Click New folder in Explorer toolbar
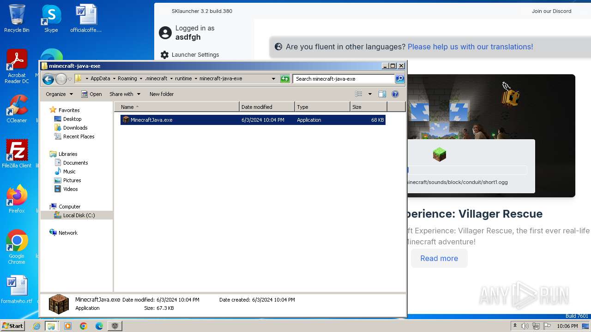Image resolution: width=591 pixels, height=332 pixels. (x=162, y=94)
